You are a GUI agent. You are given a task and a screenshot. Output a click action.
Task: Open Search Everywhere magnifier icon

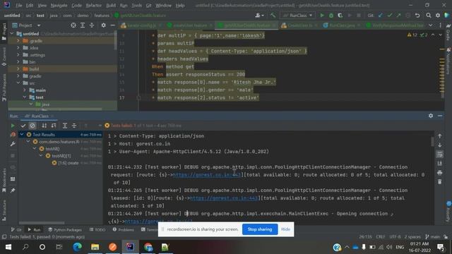[429, 16]
